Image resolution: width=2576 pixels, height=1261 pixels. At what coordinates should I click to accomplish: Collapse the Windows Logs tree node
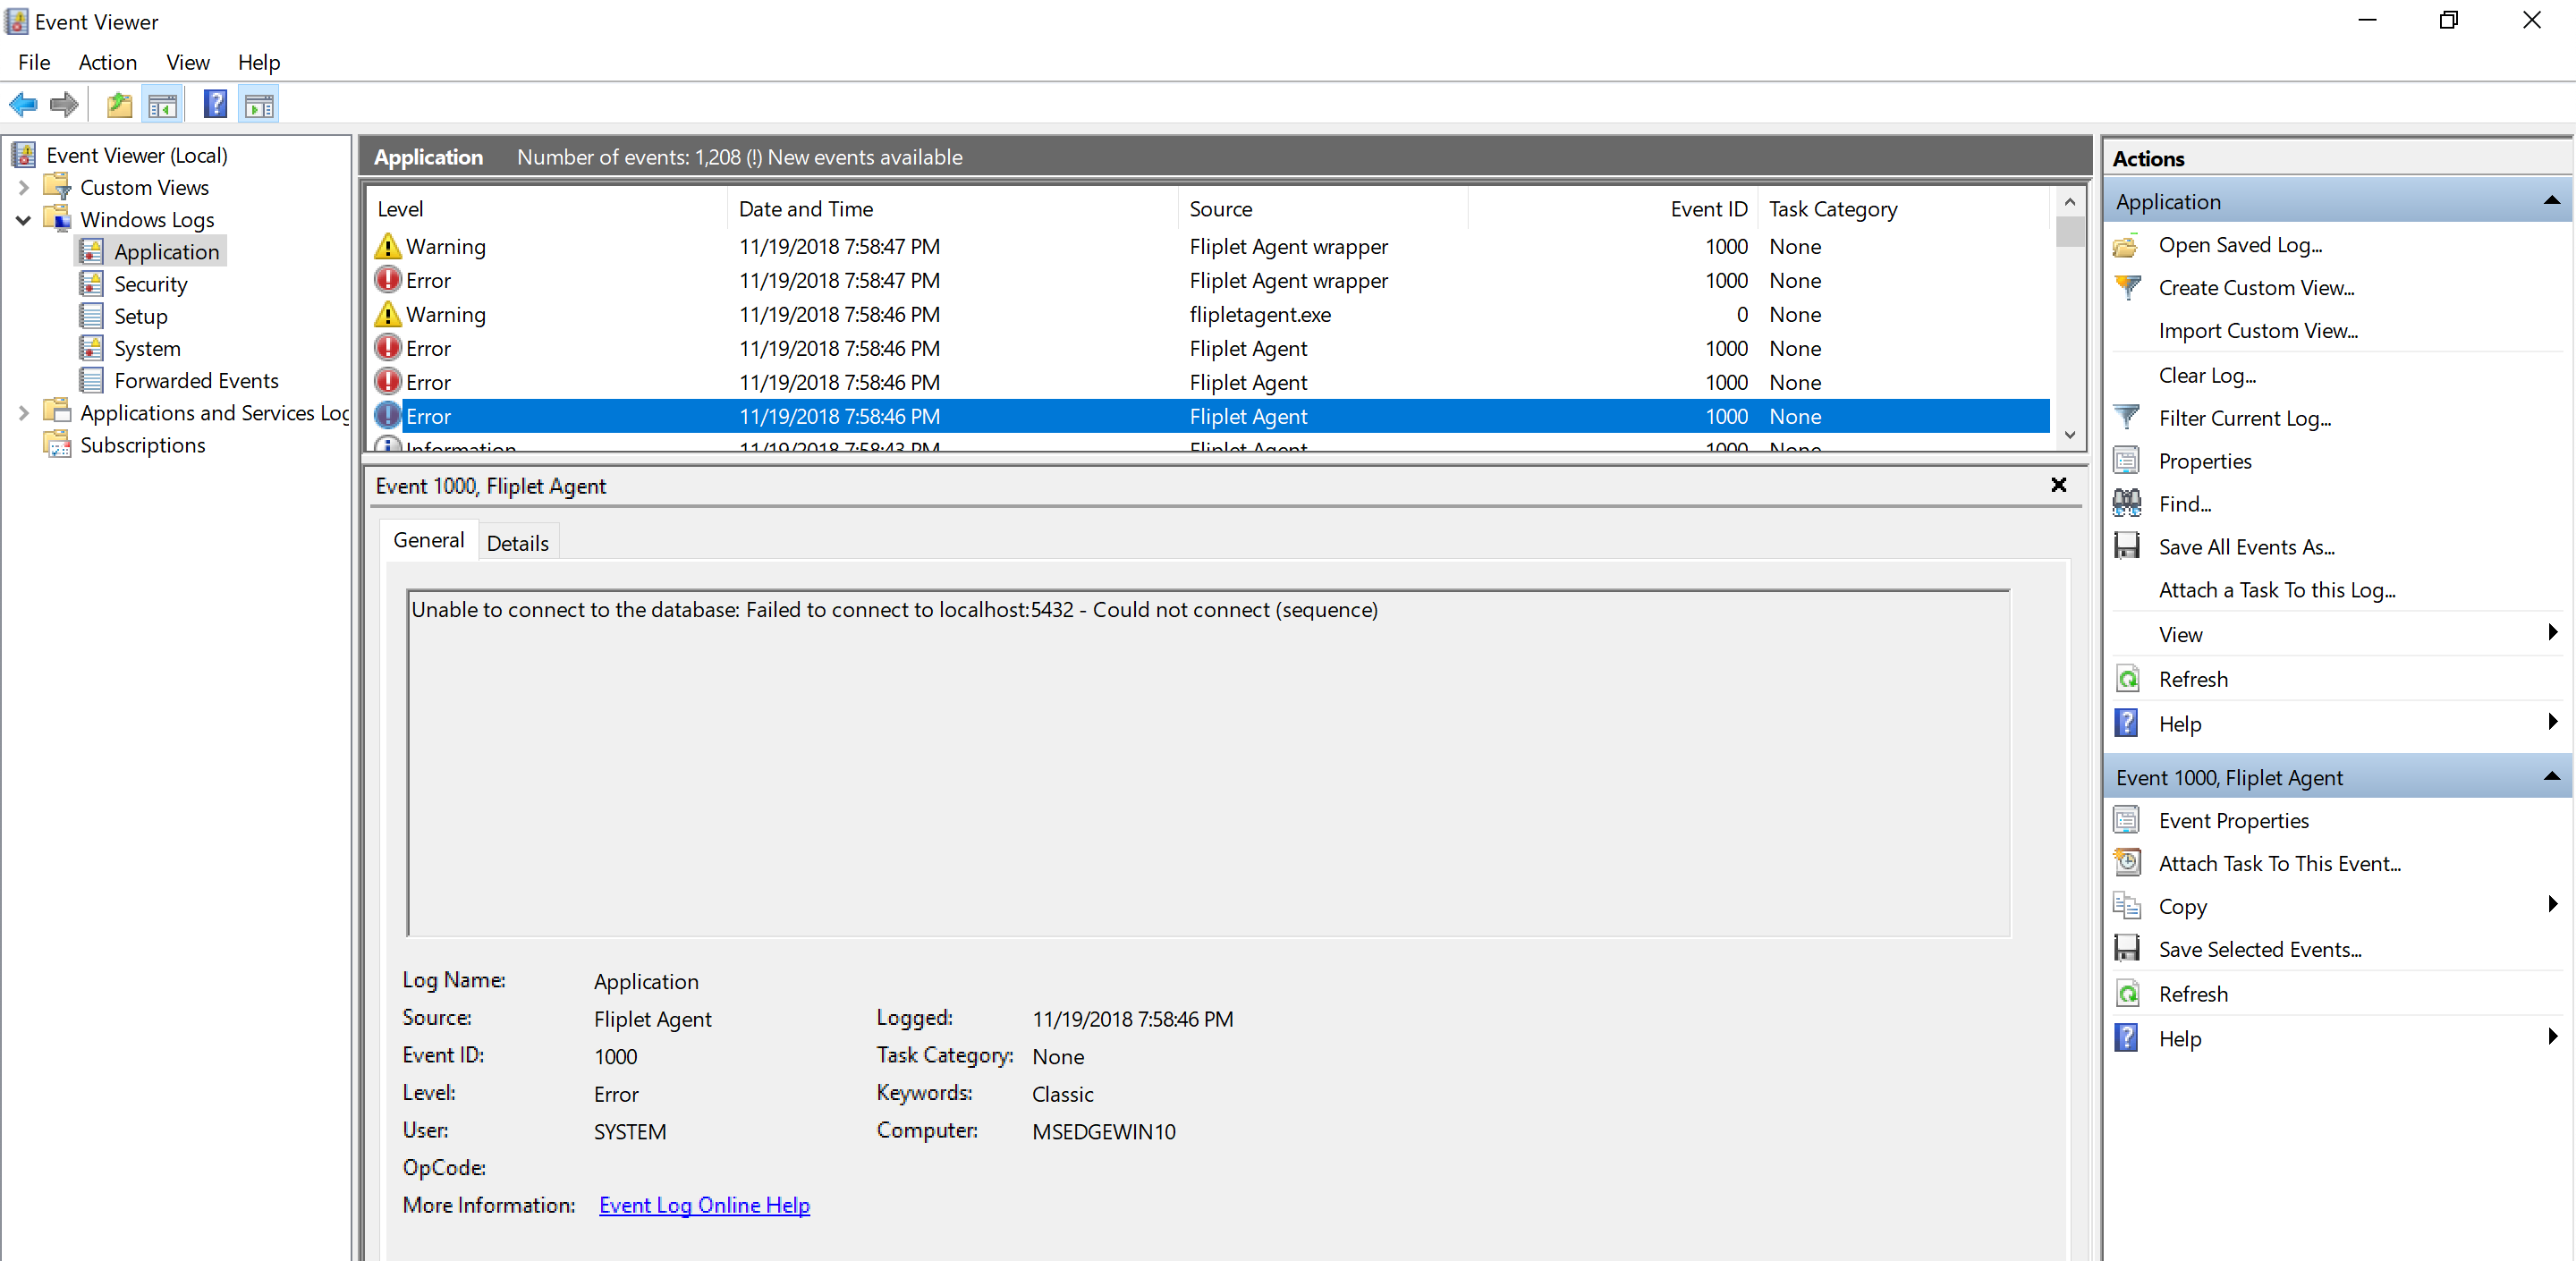[x=24, y=220]
